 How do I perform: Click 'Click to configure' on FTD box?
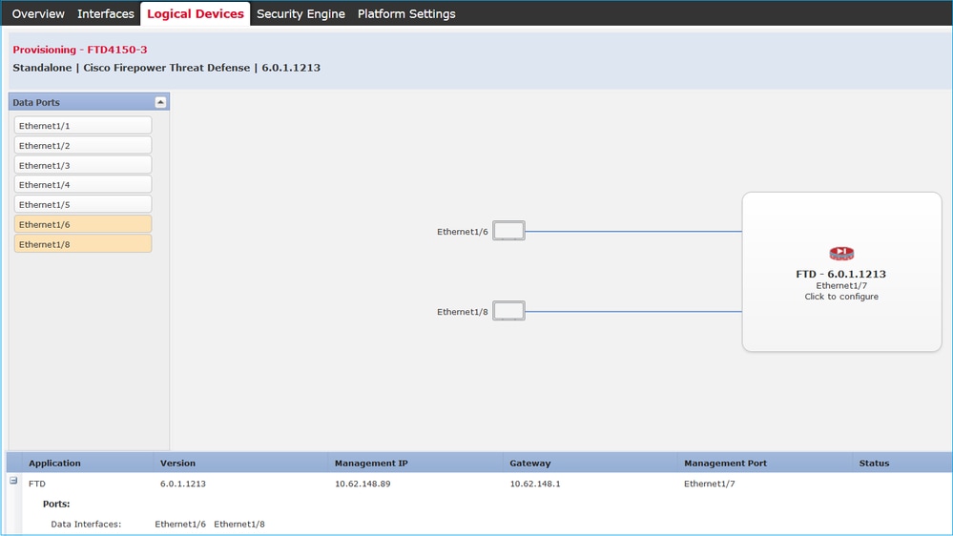pos(841,297)
